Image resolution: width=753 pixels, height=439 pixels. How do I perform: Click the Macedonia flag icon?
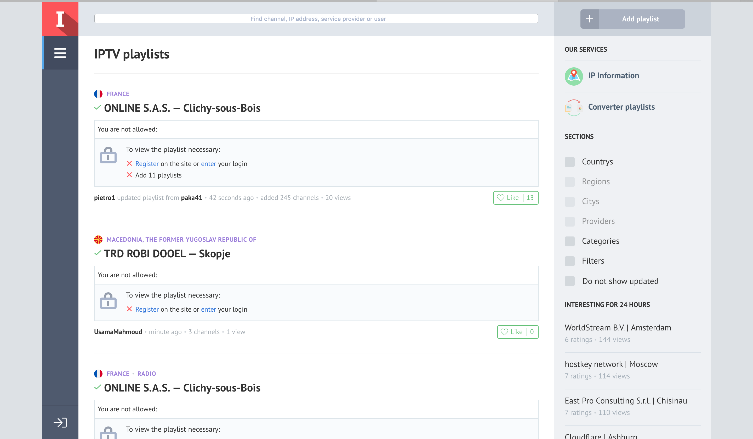(x=98, y=240)
